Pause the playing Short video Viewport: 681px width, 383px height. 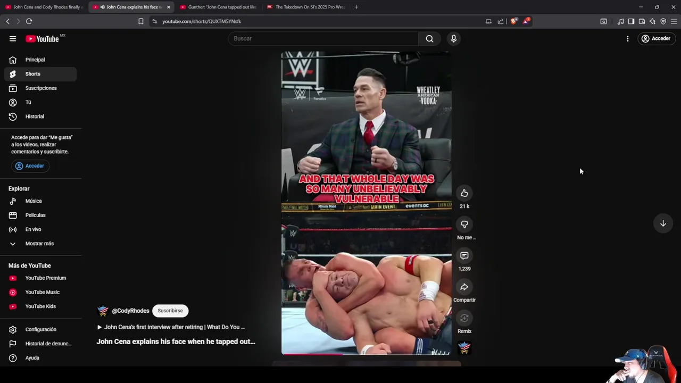tap(366, 202)
